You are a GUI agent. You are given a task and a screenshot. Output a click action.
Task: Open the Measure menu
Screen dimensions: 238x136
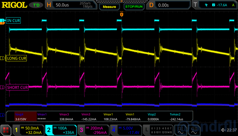click(x=109, y=7)
